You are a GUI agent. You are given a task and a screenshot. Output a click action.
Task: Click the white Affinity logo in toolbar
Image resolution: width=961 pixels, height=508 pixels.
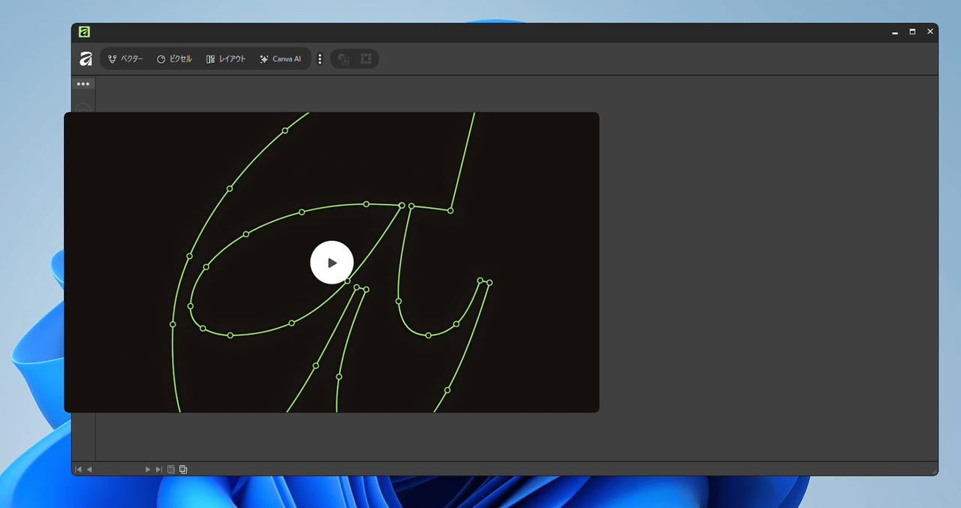[x=86, y=59]
